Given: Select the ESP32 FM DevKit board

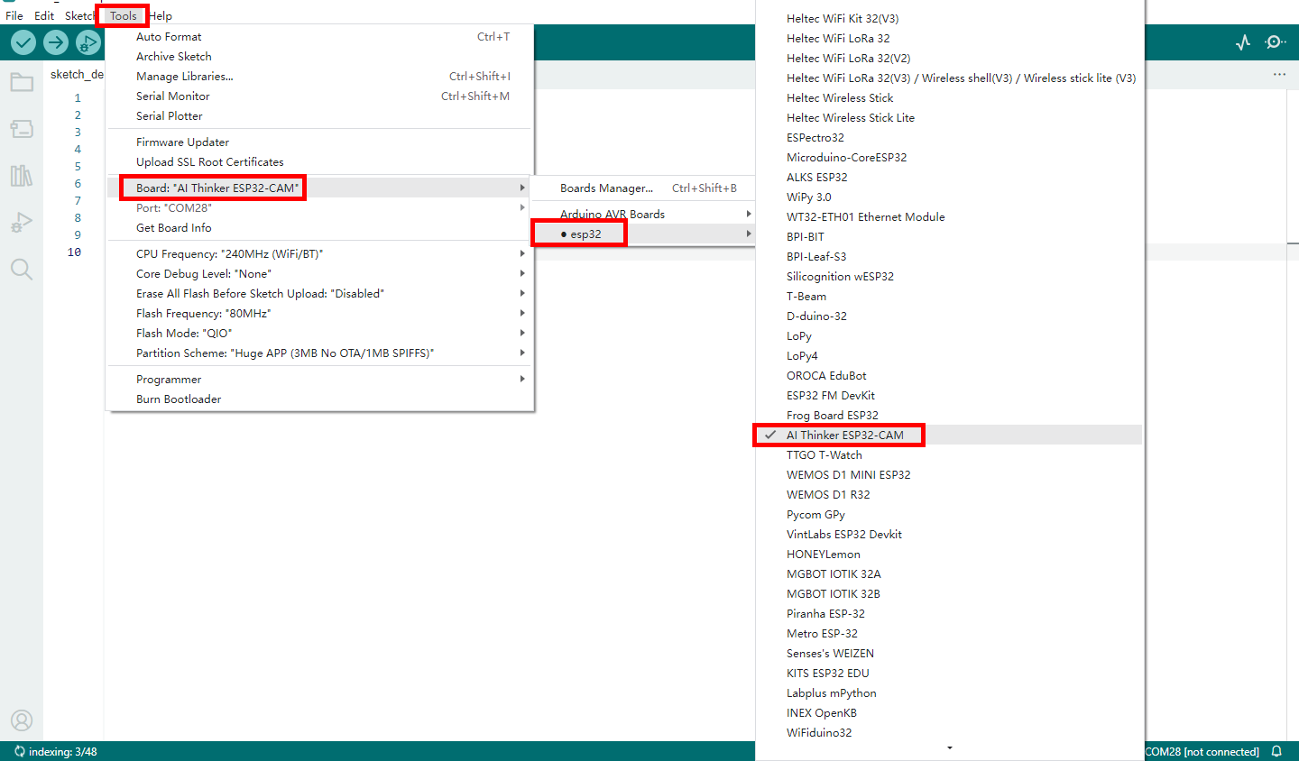Looking at the screenshot, I should [950, 396].
